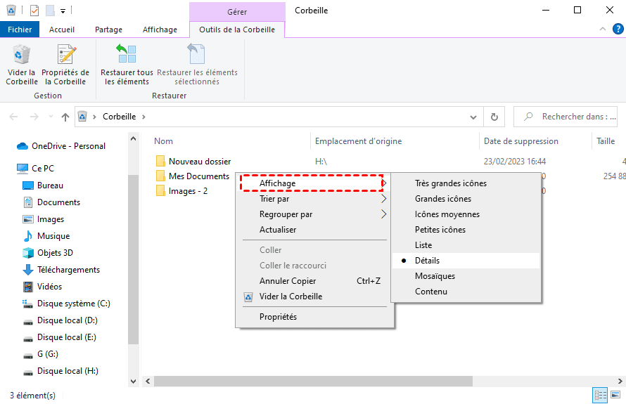Open the Fichier menu button
The image size is (626, 404).
click(20, 30)
